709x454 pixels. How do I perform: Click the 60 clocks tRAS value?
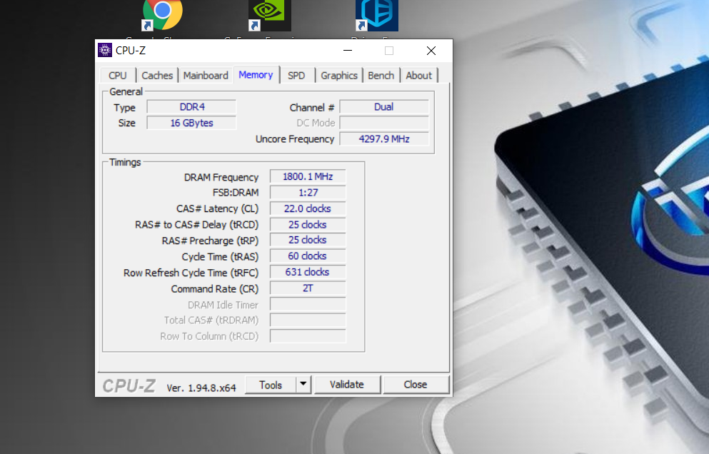coord(308,256)
